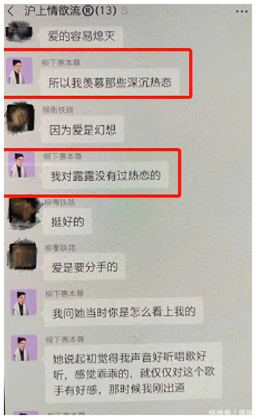
Task: Tap the purple avatar beside 我对露露没有过热恋的
Action: tap(22, 165)
